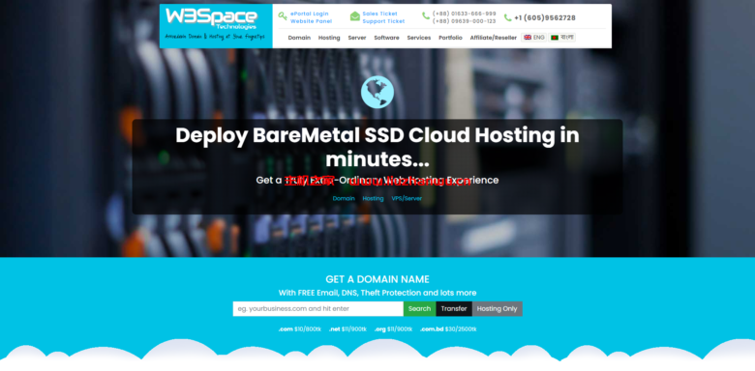Switch the site language to Bangla
This screenshot has height=371, width=755.
click(562, 38)
